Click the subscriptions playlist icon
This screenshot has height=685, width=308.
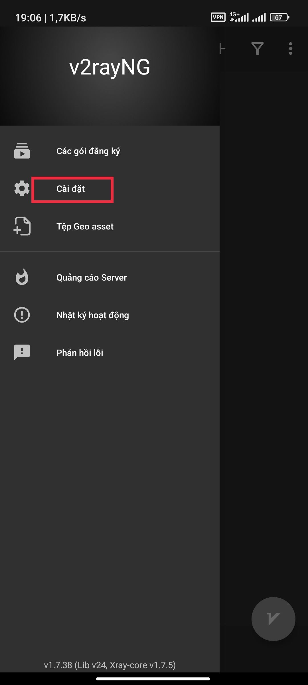[22, 151]
